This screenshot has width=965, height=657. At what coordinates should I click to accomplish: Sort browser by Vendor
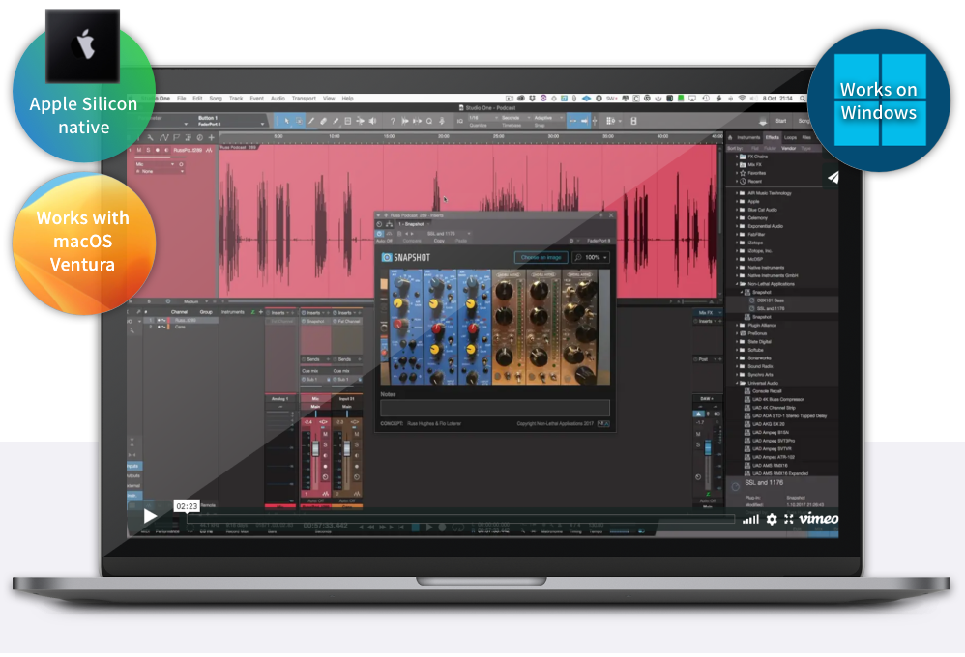pos(788,148)
